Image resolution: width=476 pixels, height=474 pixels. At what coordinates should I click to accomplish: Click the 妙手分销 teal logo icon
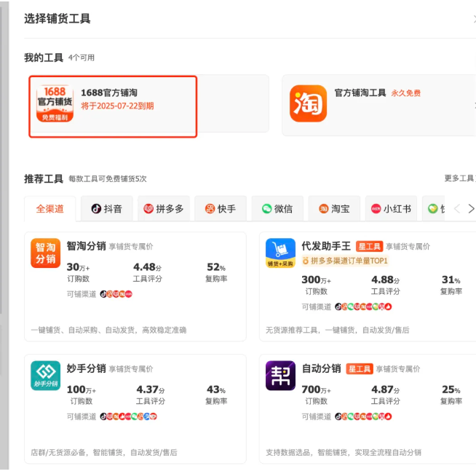point(46,376)
